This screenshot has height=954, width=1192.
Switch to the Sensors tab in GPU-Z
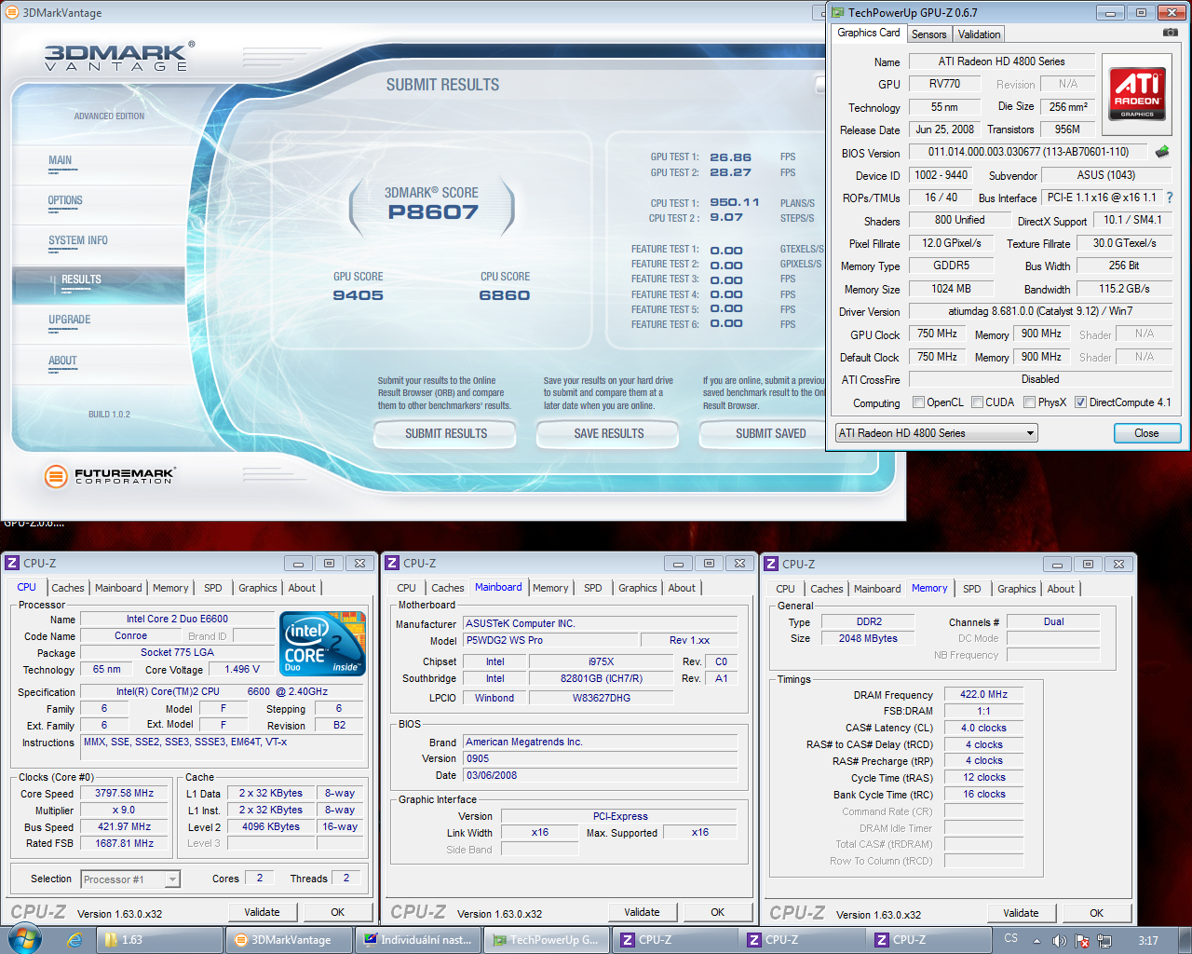coord(928,34)
